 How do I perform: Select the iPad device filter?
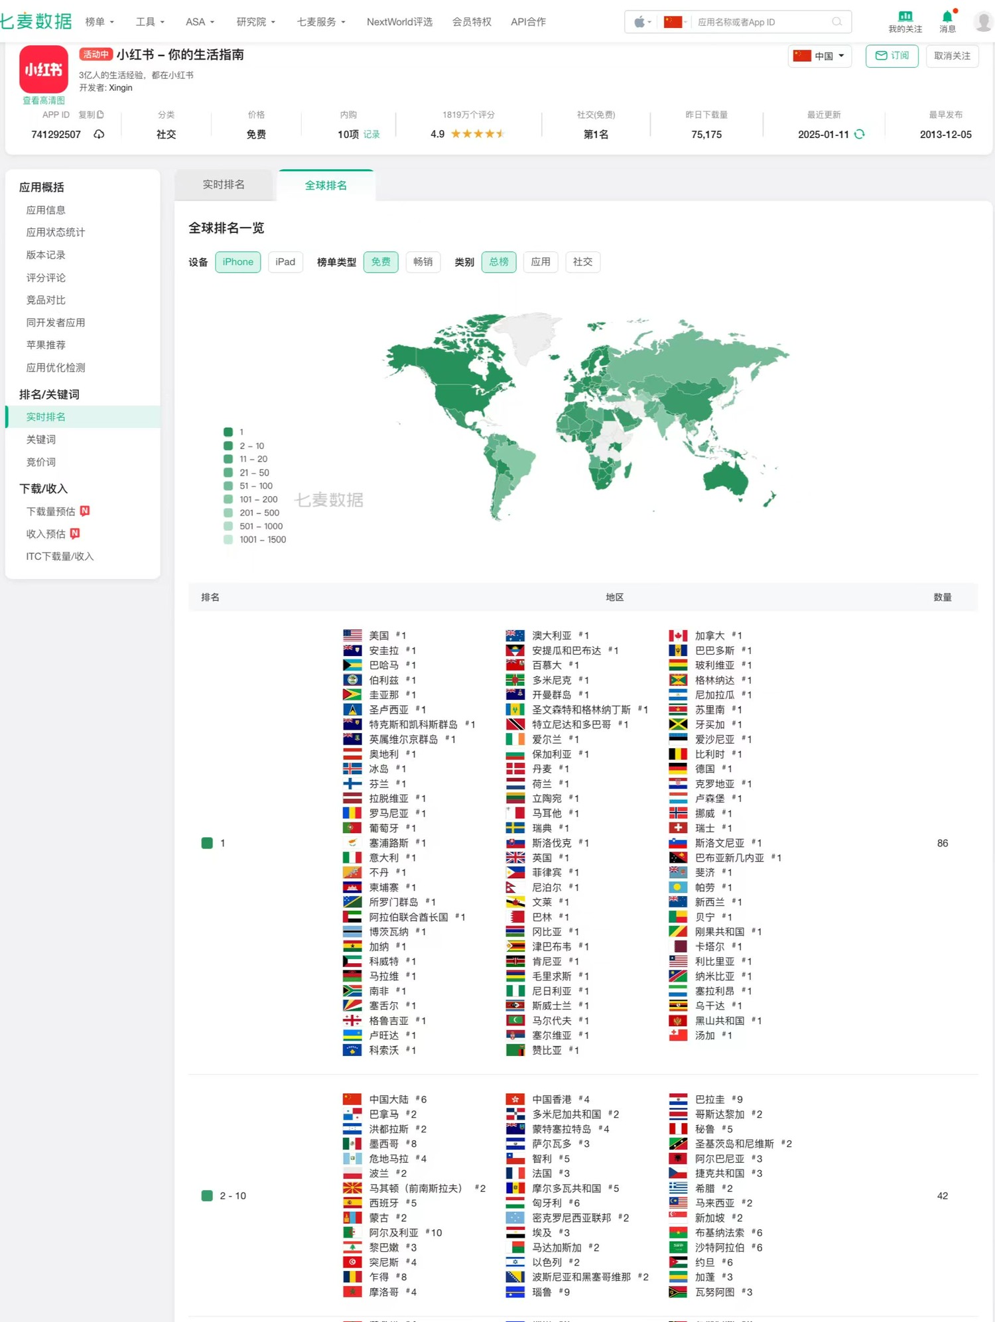[x=285, y=262]
